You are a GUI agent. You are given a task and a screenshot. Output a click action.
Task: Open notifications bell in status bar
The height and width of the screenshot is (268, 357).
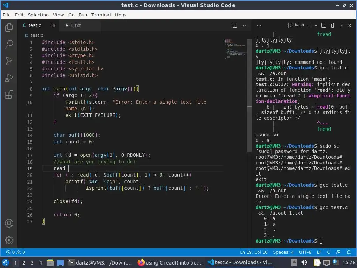point(349,252)
